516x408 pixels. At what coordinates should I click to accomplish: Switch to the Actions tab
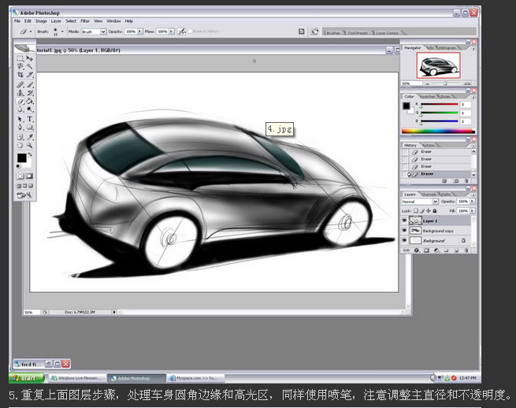[x=428, y=145]
